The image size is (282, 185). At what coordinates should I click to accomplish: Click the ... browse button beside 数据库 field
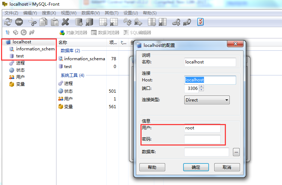point(236,152)
